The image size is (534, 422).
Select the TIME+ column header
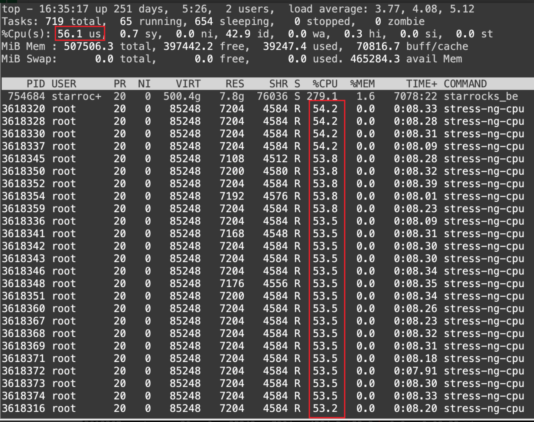click(x=421, y=84)
